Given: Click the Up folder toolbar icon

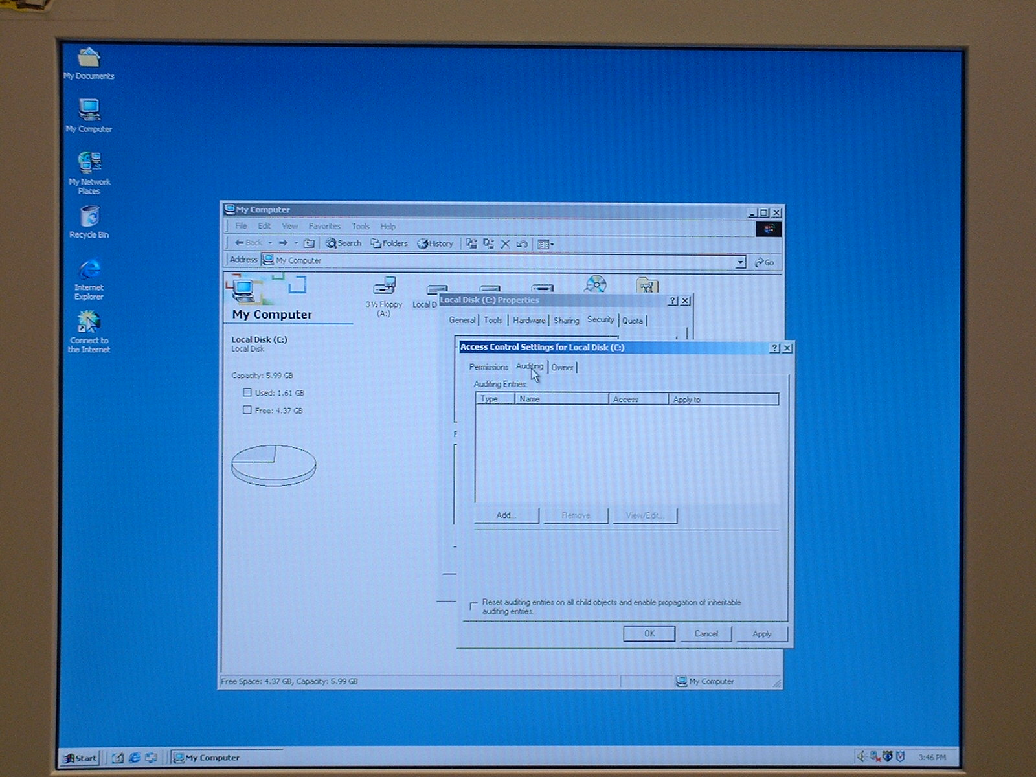Looking at the screenshot, I should (310, 243).
